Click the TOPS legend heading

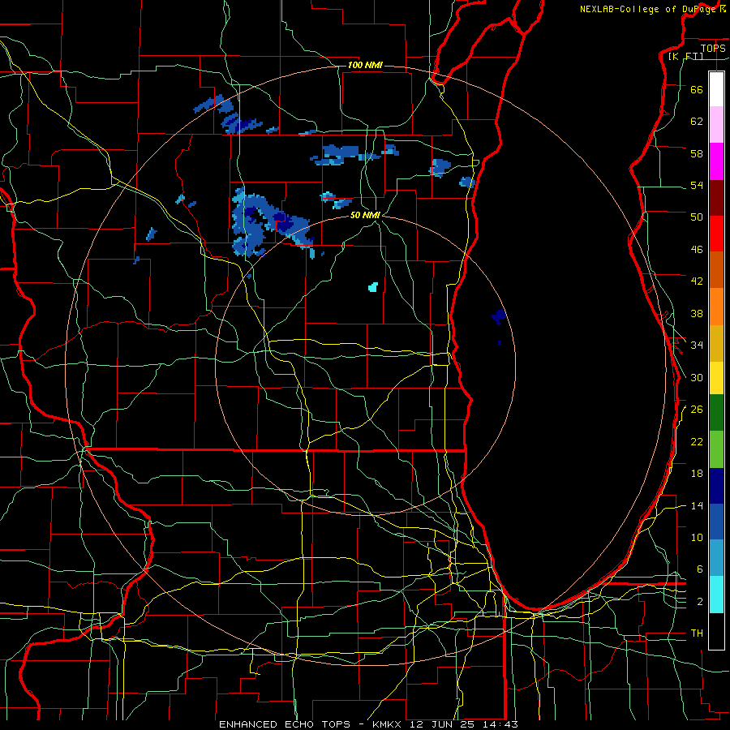(x=713, y=48)
